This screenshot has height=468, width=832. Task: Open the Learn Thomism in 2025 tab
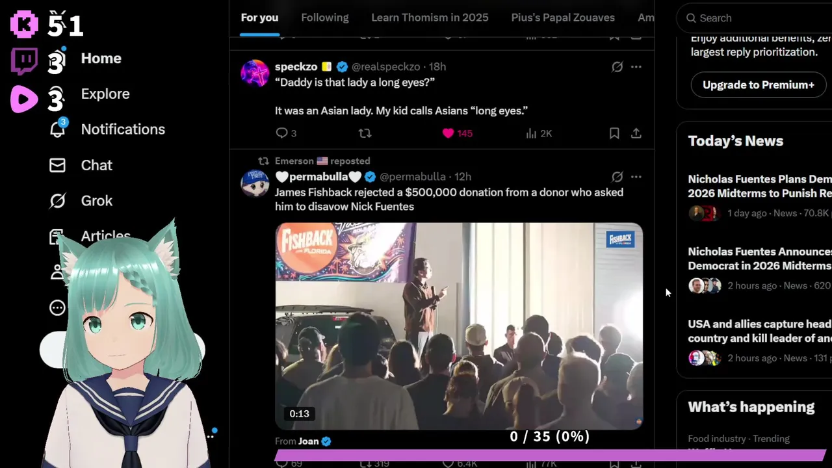[430, 18]
